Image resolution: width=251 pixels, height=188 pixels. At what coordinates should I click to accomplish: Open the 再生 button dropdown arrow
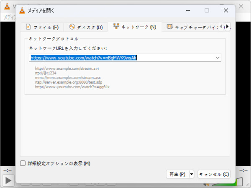192,174
